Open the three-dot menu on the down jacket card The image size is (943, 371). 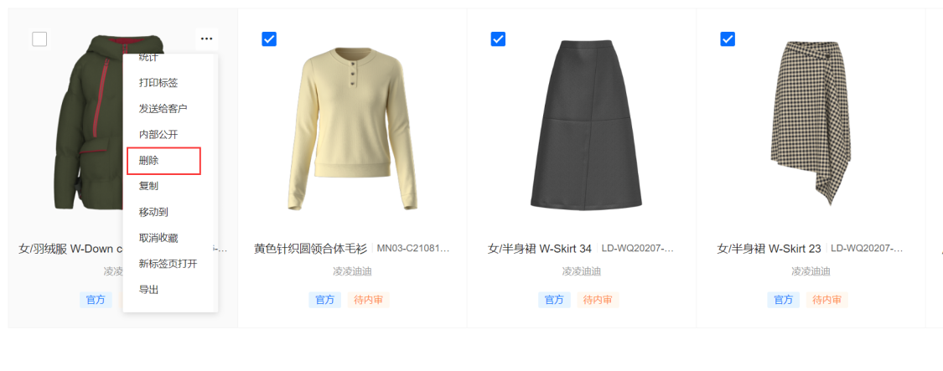click(206, 39)
